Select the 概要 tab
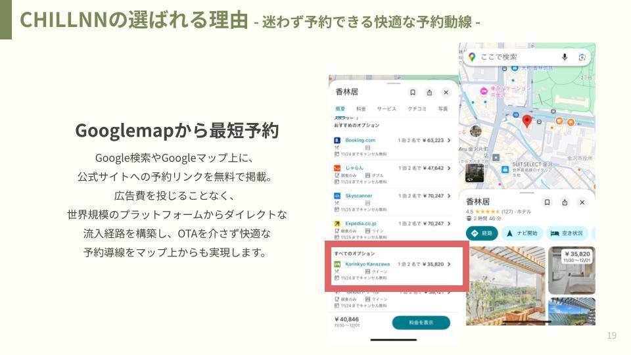 tap(340, 108)
